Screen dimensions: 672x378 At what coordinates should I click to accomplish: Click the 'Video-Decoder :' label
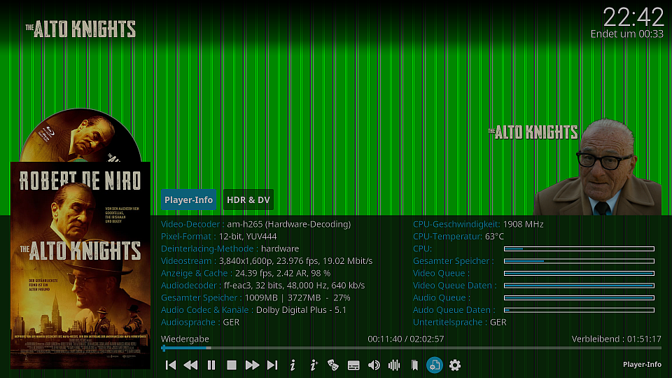192,224
